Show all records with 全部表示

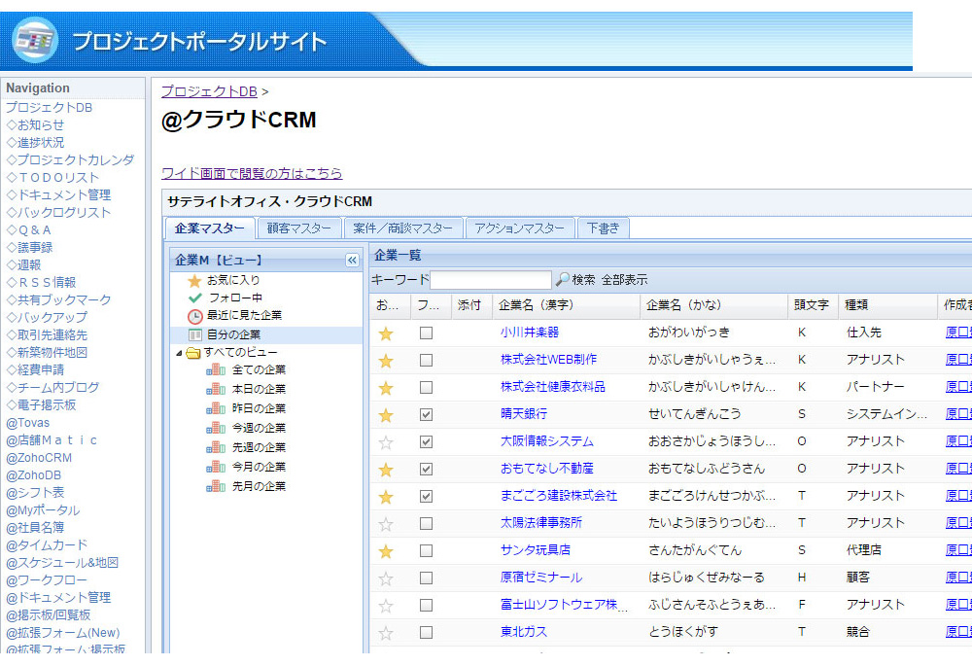(x=624, y=280)
